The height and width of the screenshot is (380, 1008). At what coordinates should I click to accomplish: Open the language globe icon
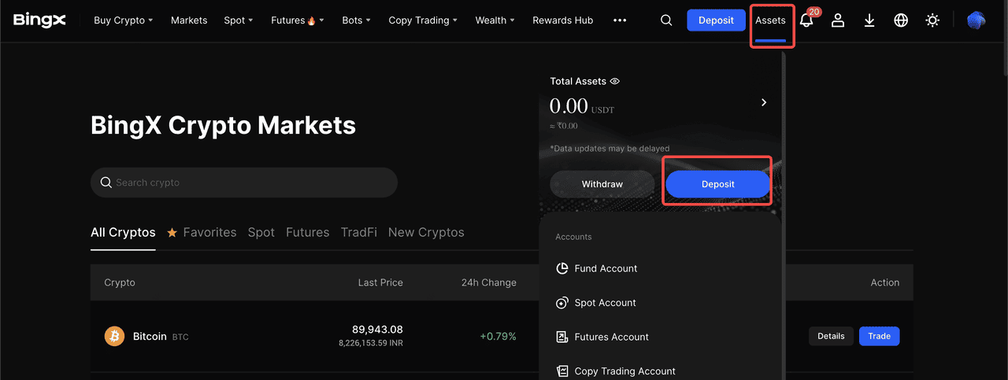[901, 20]
